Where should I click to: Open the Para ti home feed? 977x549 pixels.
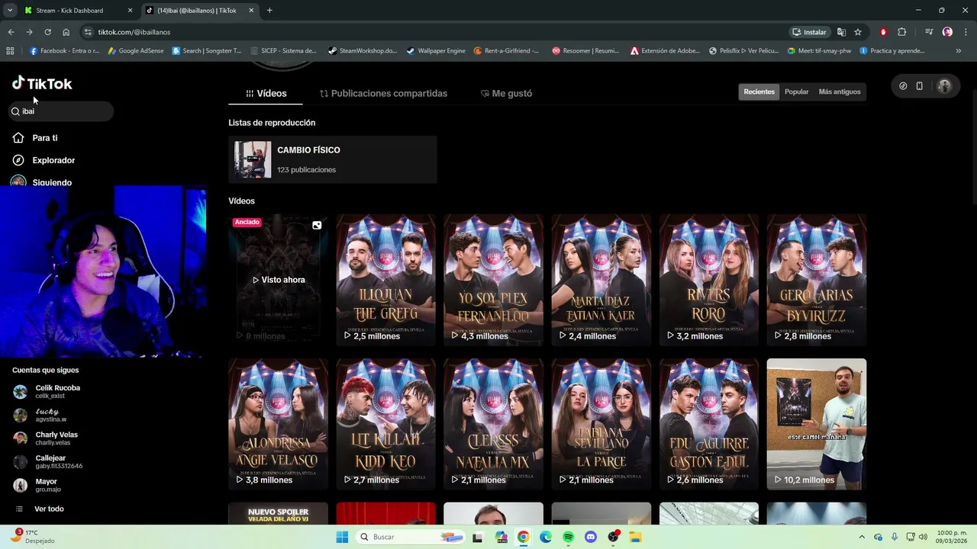tap(35, 138)
